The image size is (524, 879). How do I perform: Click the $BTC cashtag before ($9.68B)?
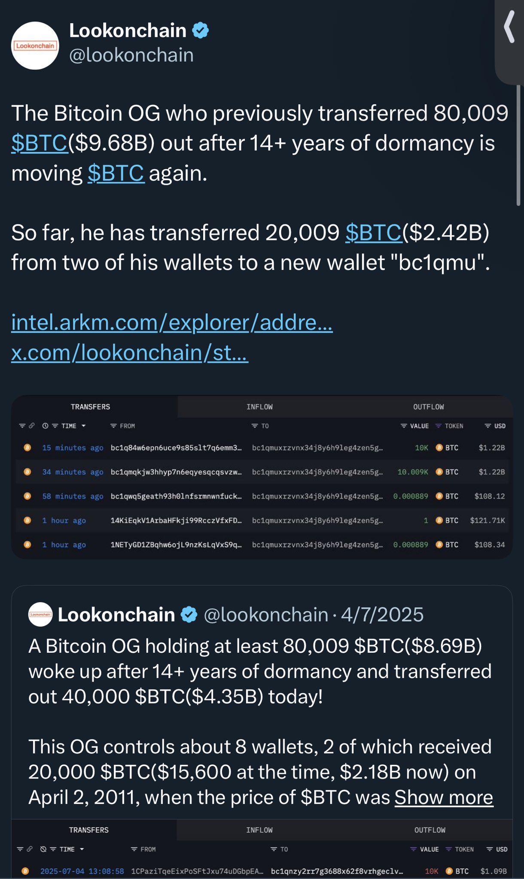pyautogui.click(x=40, y=143)
